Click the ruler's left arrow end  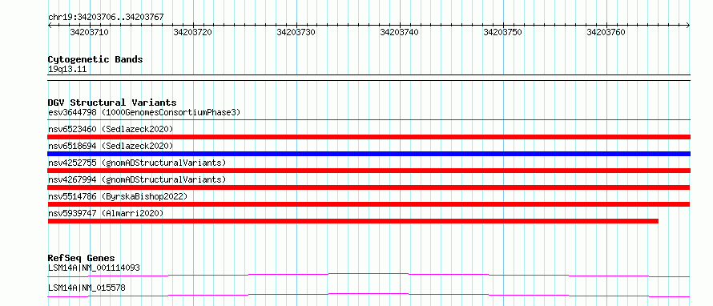pos(50,26)
